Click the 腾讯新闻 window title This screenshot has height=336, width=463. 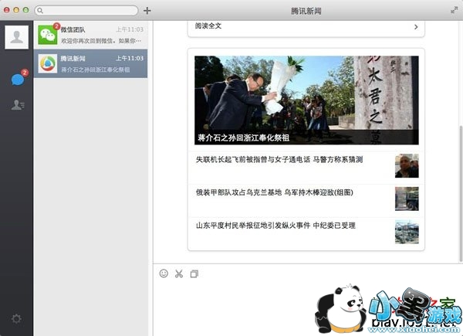306,11
